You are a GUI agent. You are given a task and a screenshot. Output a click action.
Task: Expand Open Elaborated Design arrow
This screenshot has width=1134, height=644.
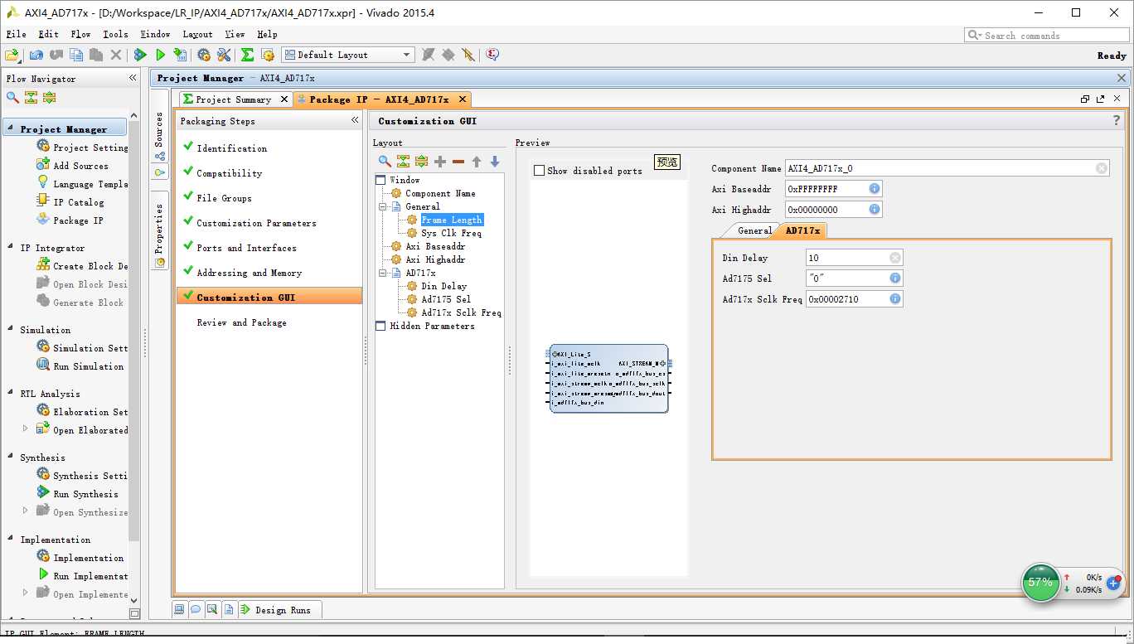click(25, 429)
